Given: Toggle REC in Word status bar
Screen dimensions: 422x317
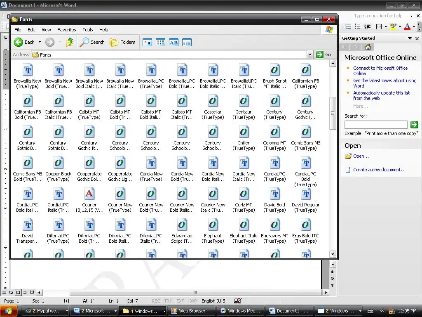Looking at the screenshot, I should tap(156, 301).
